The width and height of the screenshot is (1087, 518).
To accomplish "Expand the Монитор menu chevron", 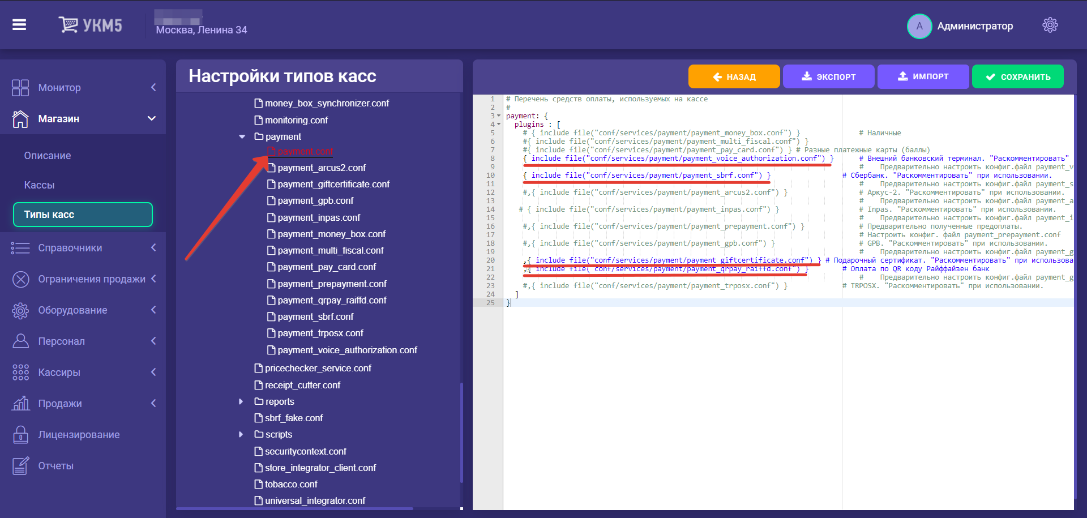I will pyautogui.click(x=153, y=87).
